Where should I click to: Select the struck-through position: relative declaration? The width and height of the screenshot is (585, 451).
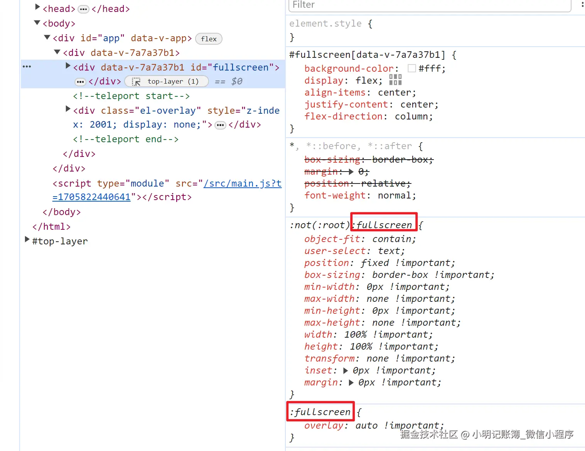tap(358, 183)
